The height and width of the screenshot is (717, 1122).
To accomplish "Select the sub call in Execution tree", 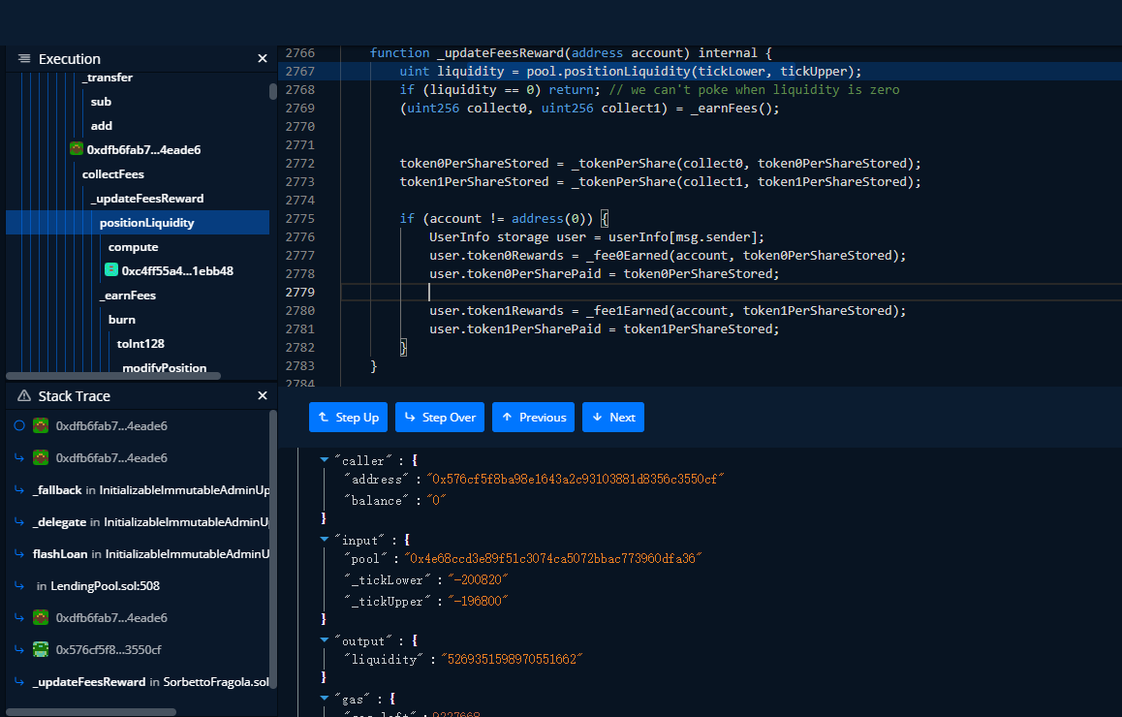I will 101,102.
